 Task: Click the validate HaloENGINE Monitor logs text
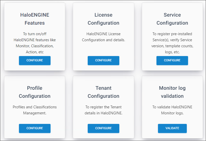click(172, 110)
